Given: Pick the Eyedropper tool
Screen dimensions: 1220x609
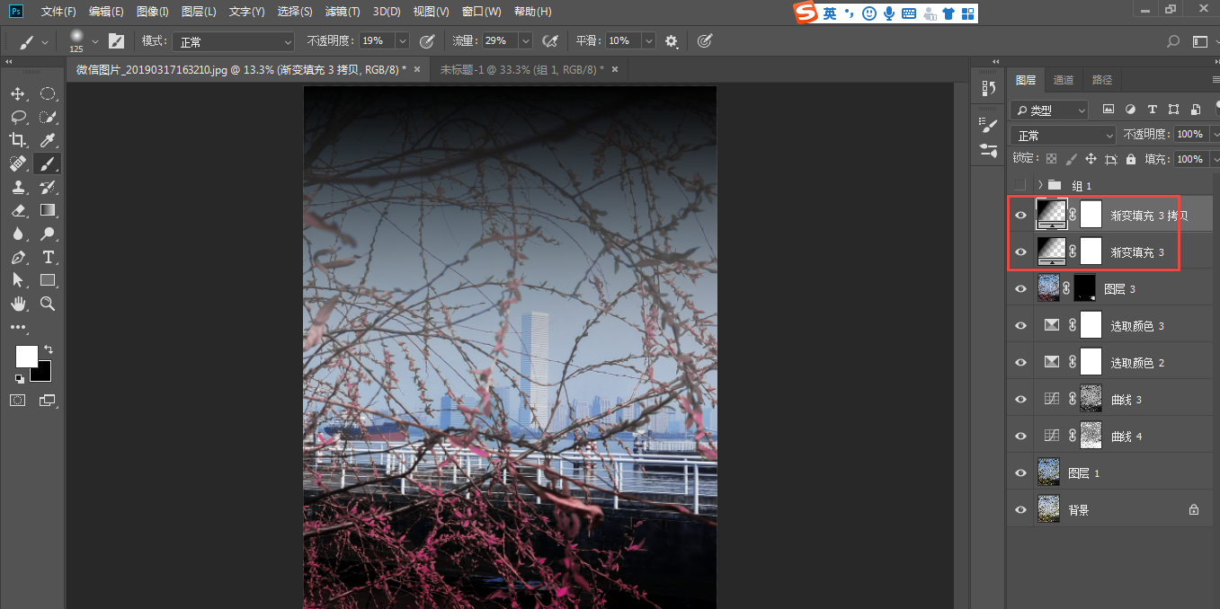Looking at the screenshot, I should point(49,140).
